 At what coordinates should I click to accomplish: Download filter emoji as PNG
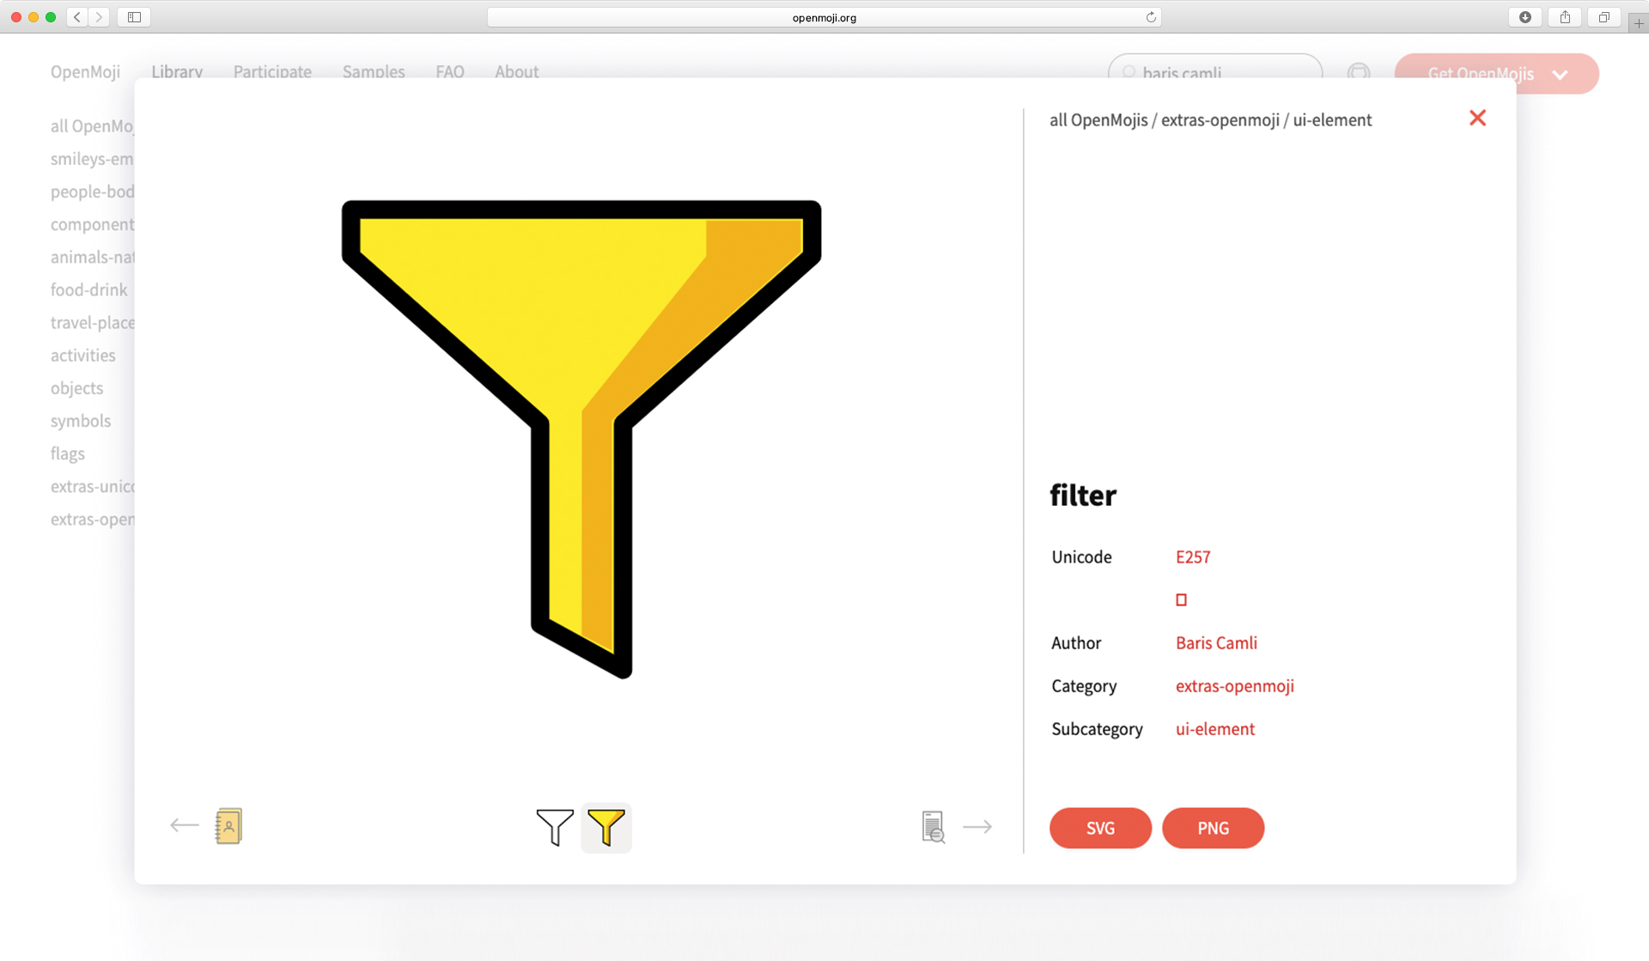click(1214, 827)
